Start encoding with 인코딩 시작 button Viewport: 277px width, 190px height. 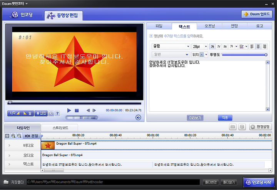(259, 182)
